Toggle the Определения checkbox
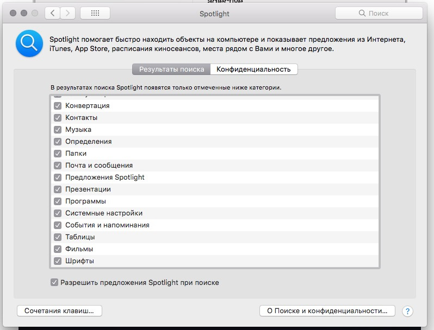The height and width of the screenshot is (330, 434). (x=58, y=142)
